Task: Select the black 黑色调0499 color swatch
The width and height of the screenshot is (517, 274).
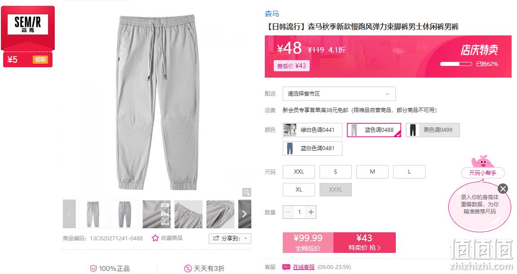Action: click(433, 130)
